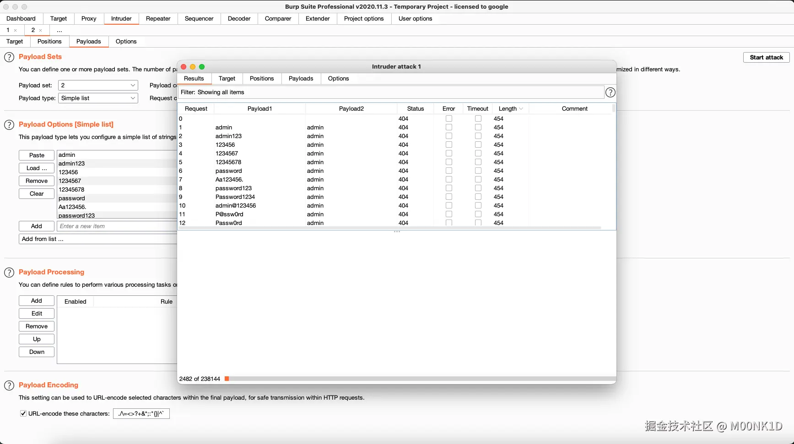Open the Sequencer tab
This screenshot has width=794, height=444.
(x=199, y=19)
